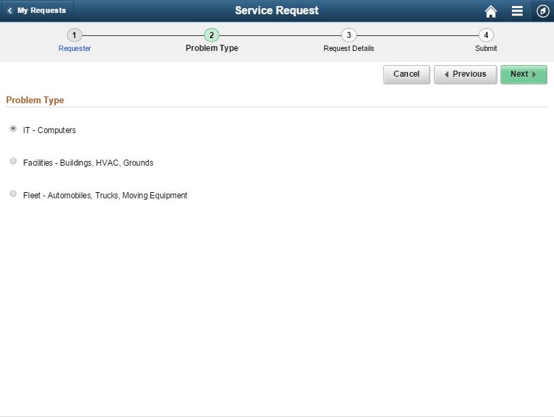Open the Requester step link
The height and width of the screenshot is (417, 554).
tap(74, 48)
